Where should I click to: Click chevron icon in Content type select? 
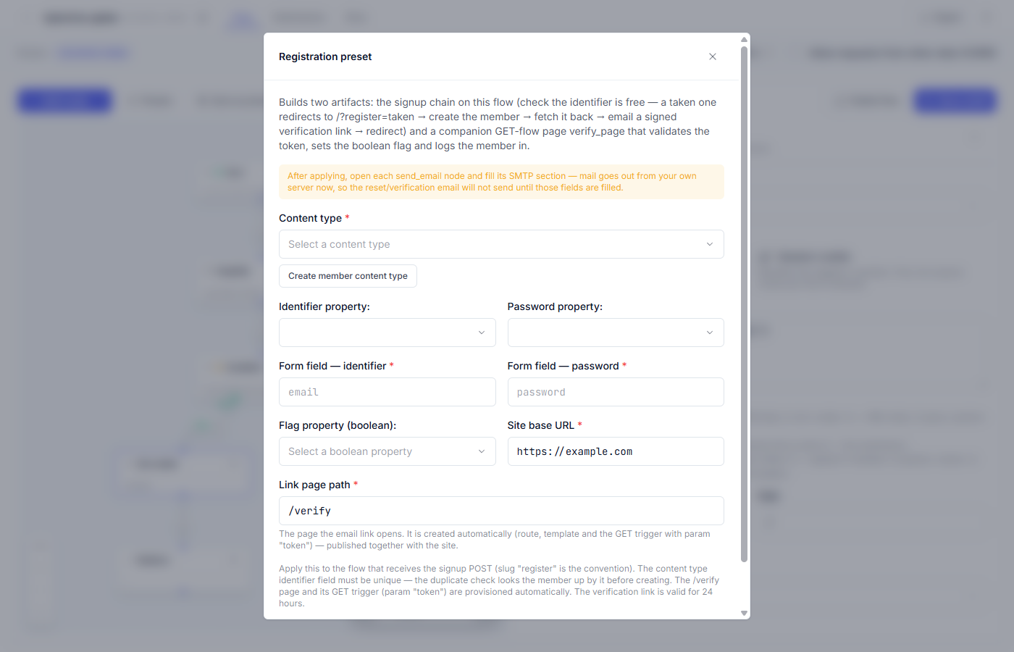pos(710,244)
